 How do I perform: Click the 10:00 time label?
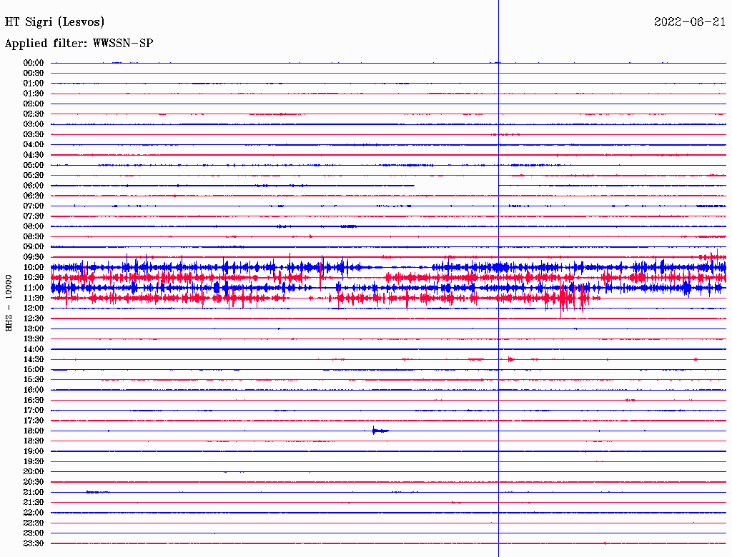[34, 267]
